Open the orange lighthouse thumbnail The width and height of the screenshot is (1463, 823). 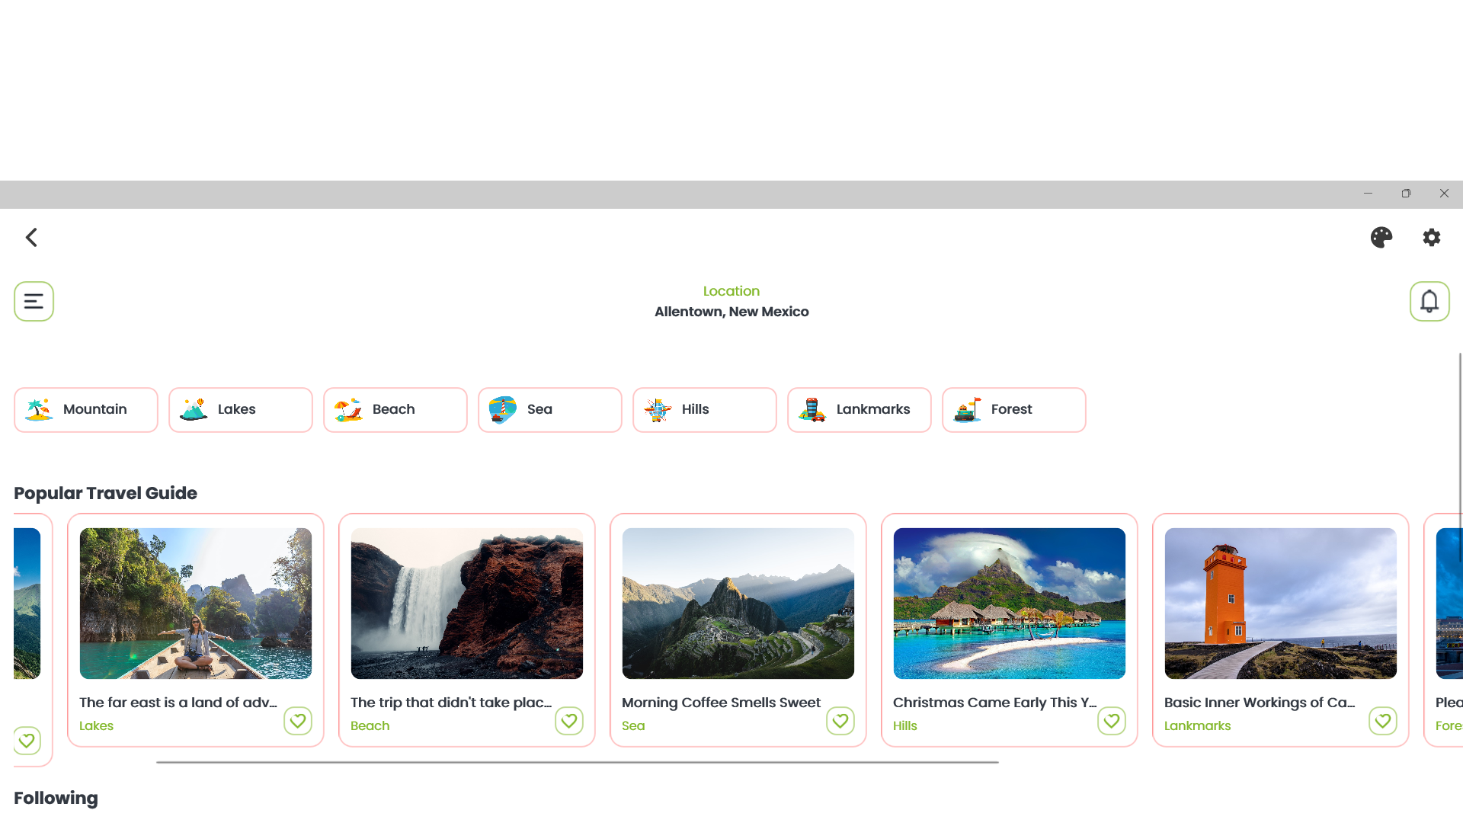[x=1280, y=604]
